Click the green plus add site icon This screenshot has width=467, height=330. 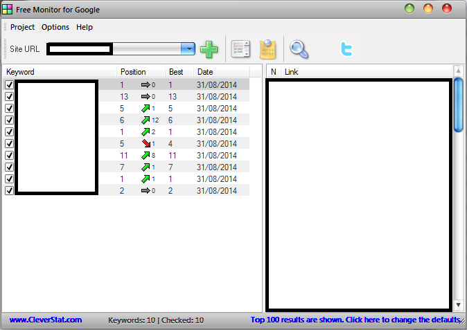point(209,49)
